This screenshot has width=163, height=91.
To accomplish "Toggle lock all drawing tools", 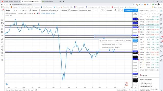I will [x=2, y=53].
